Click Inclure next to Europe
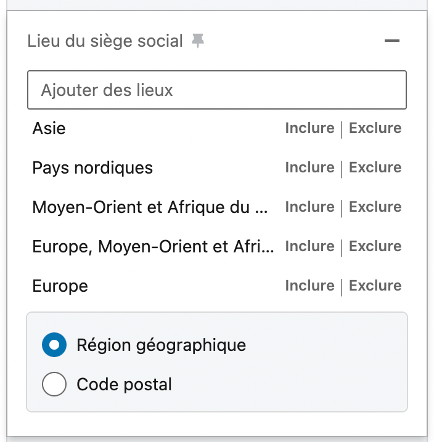The height and width of the screenshot is (442, 434). (309, 286)
